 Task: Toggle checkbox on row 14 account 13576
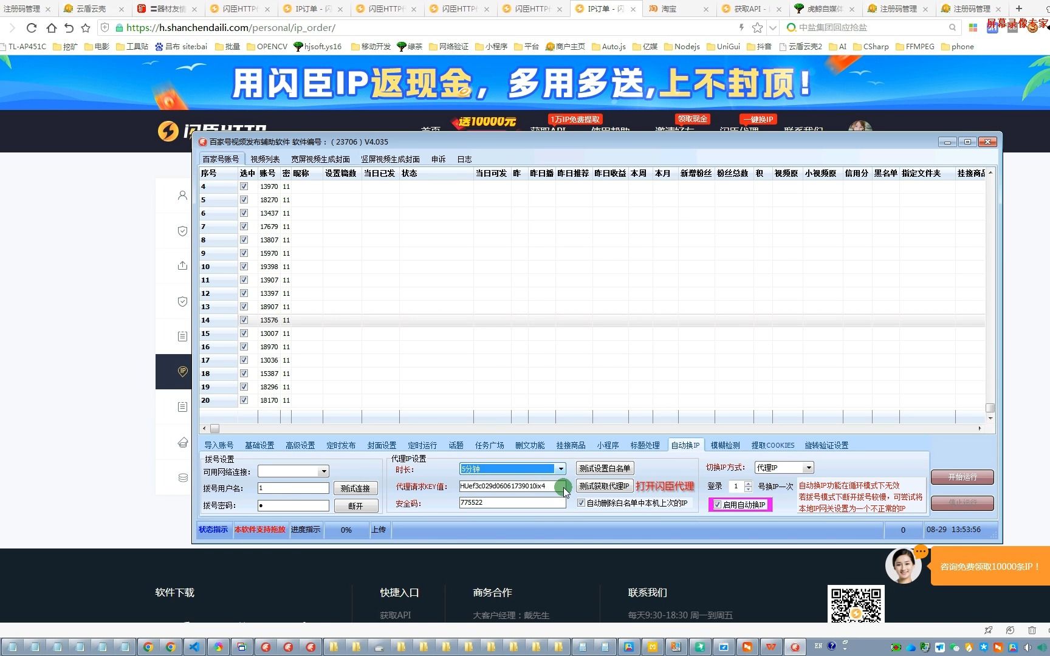pos(244,320)
